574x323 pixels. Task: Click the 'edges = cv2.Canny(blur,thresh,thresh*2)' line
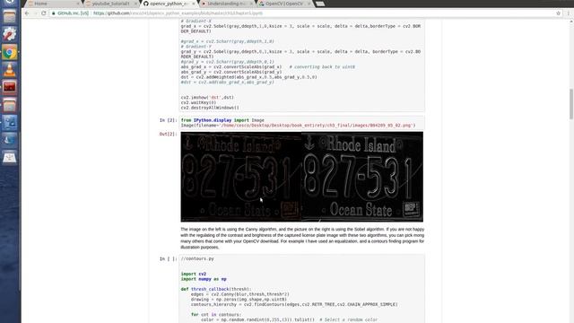point(239,294)
